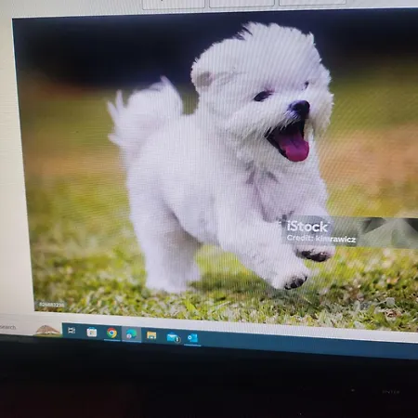Launch the Microsoft Store taskbar icon
Viewport: 418px width, 418px height.
pyautogui.click(x=92, y=333)
